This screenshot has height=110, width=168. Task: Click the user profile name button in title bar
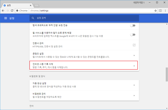139,2
